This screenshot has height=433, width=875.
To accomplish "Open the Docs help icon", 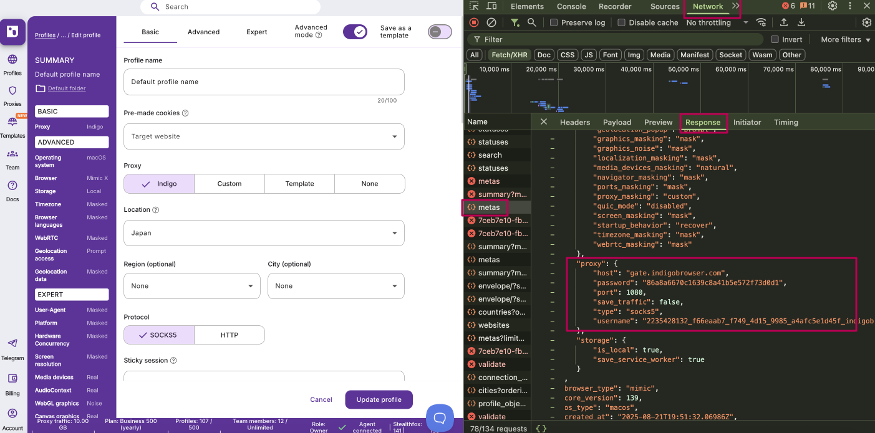I will (x=12, y=186).
